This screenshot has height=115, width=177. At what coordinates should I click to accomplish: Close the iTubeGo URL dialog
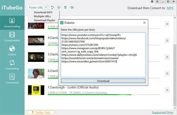(x=144, y=23)
